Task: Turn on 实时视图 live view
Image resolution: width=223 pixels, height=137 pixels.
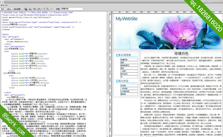Action: (17, 9)
